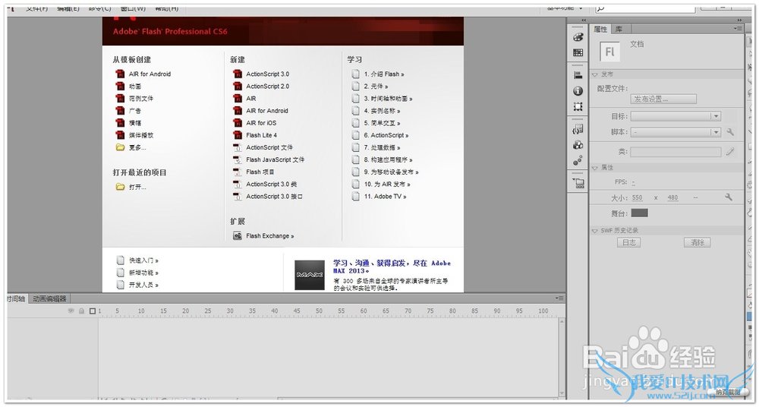Click the file icon beside ActionScript 2.0

[x=237, y=86]
